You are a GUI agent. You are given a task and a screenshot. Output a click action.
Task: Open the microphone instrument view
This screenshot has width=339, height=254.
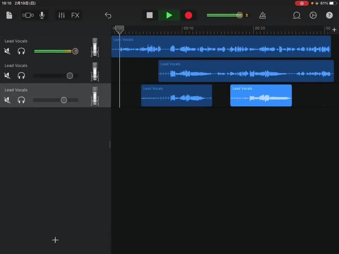[x=42, y=15]
